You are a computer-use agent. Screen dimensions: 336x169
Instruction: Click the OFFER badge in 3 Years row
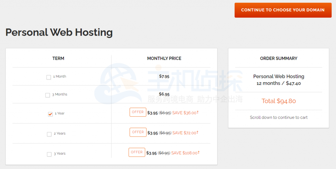[137, 152]
